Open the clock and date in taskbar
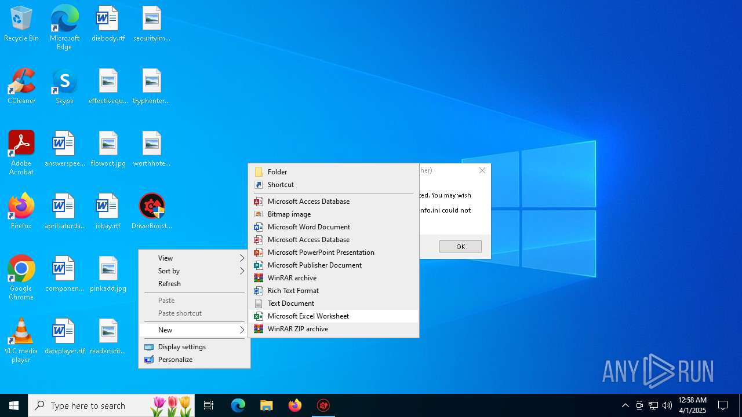The image size is (742, 417). click(692, 405)
